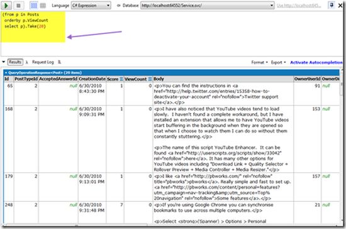Open the Database connection dropdown
This screenshot has width=346, height=229.
[x=207, y=6]
